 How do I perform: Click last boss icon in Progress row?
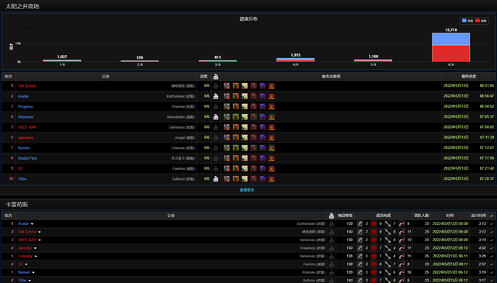point(271,106)
